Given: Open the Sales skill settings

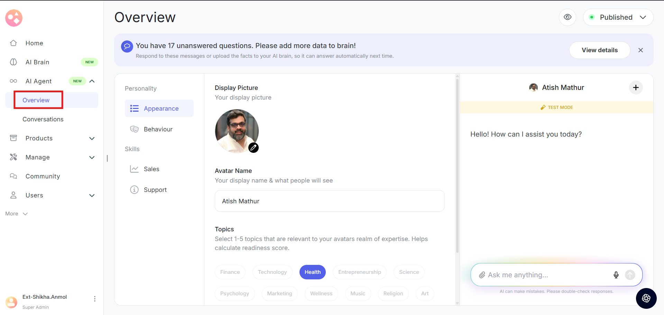Looking at the screenshot, I should coord(151,169).
